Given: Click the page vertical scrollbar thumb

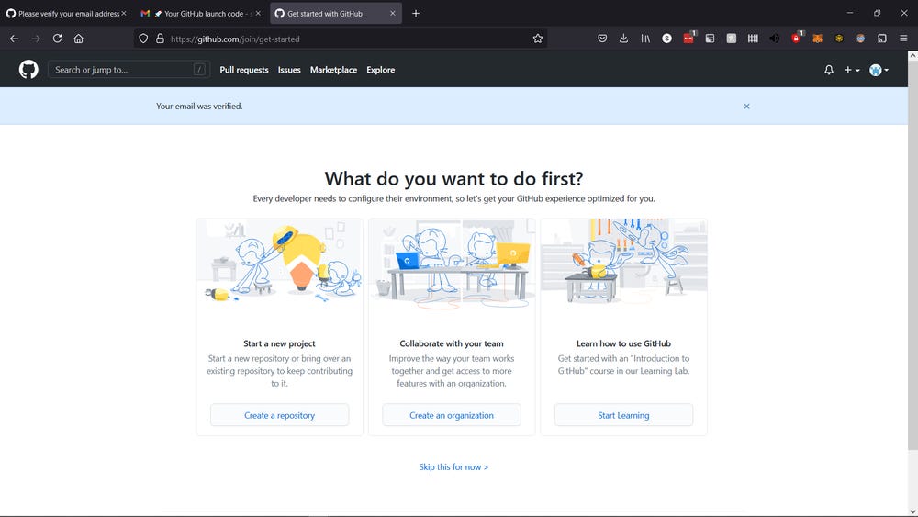Looking at the screenshot, I should [x=912, y=255].
